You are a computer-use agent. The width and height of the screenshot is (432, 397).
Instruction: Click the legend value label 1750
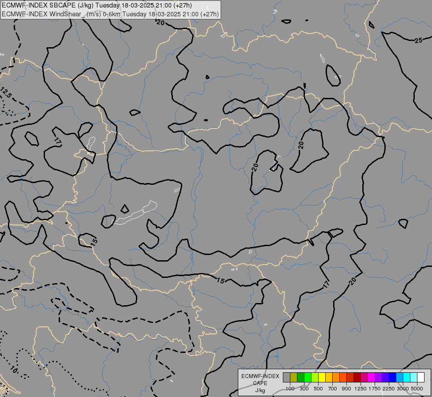point(375,389)
